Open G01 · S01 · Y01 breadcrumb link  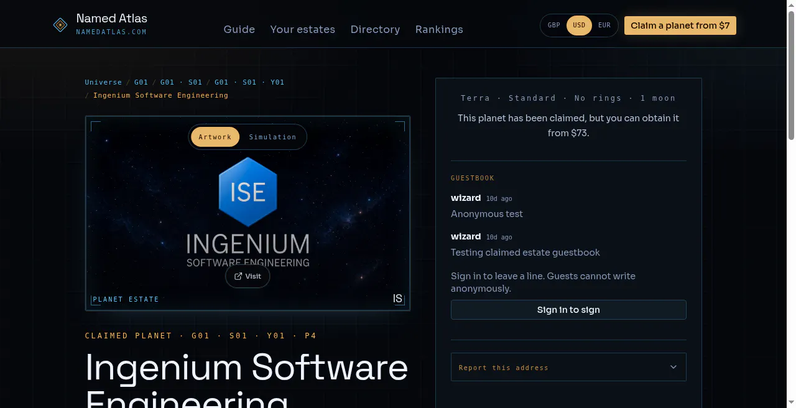[249, 82]
